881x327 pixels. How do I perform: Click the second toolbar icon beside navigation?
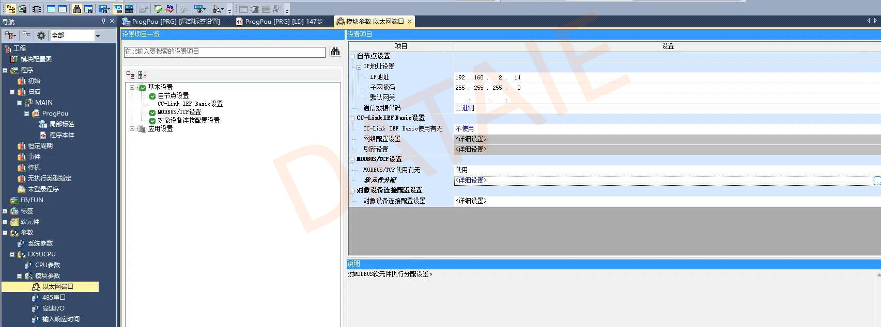pos(22,9)
